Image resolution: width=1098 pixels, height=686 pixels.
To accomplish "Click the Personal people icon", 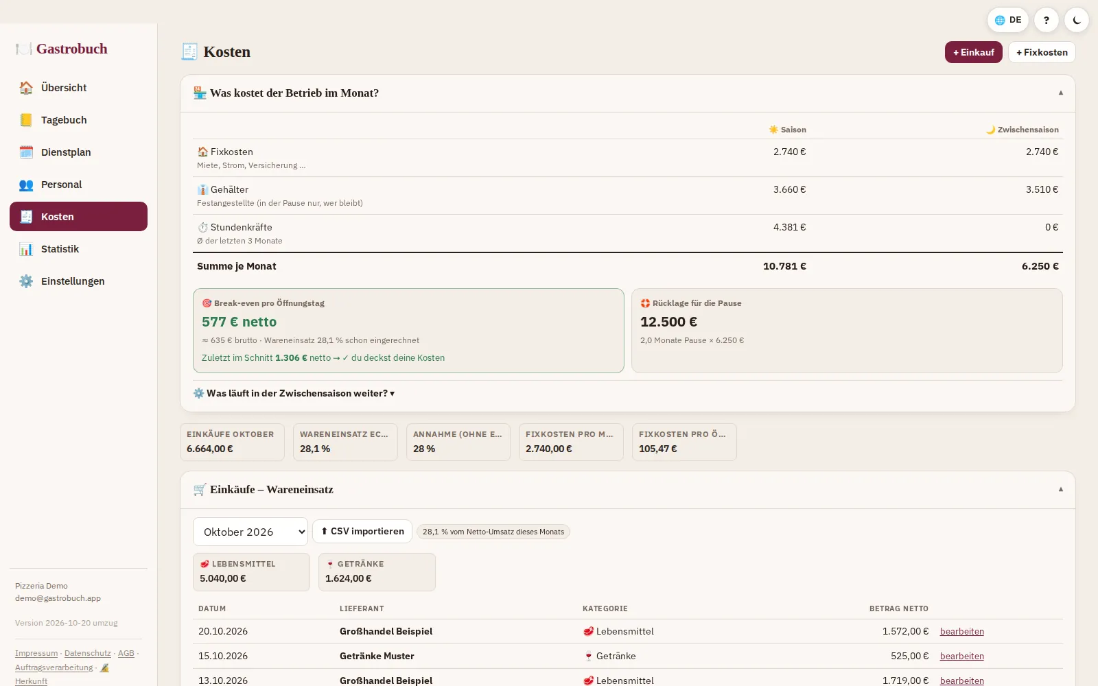I will click(26, 185).
